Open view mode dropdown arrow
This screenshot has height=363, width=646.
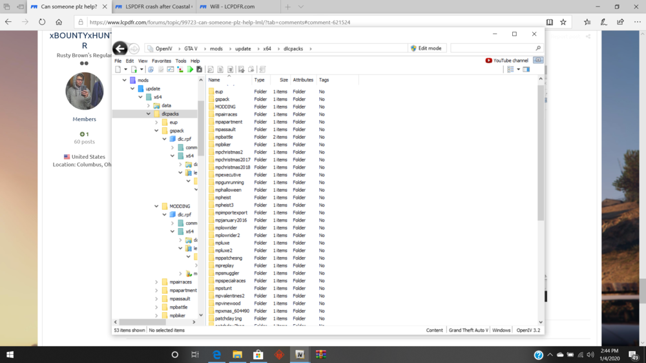[518, 70]
